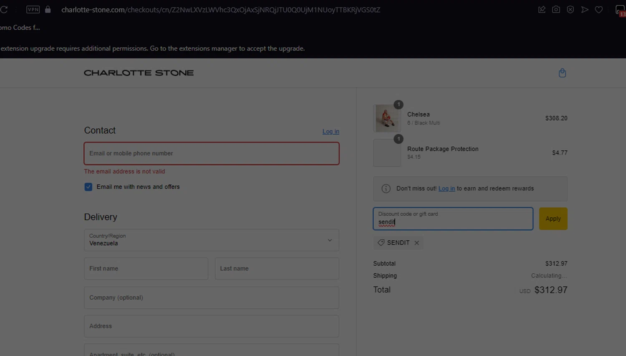
Task: Expand the Country/Region dropdown
Action: point(212,240)
